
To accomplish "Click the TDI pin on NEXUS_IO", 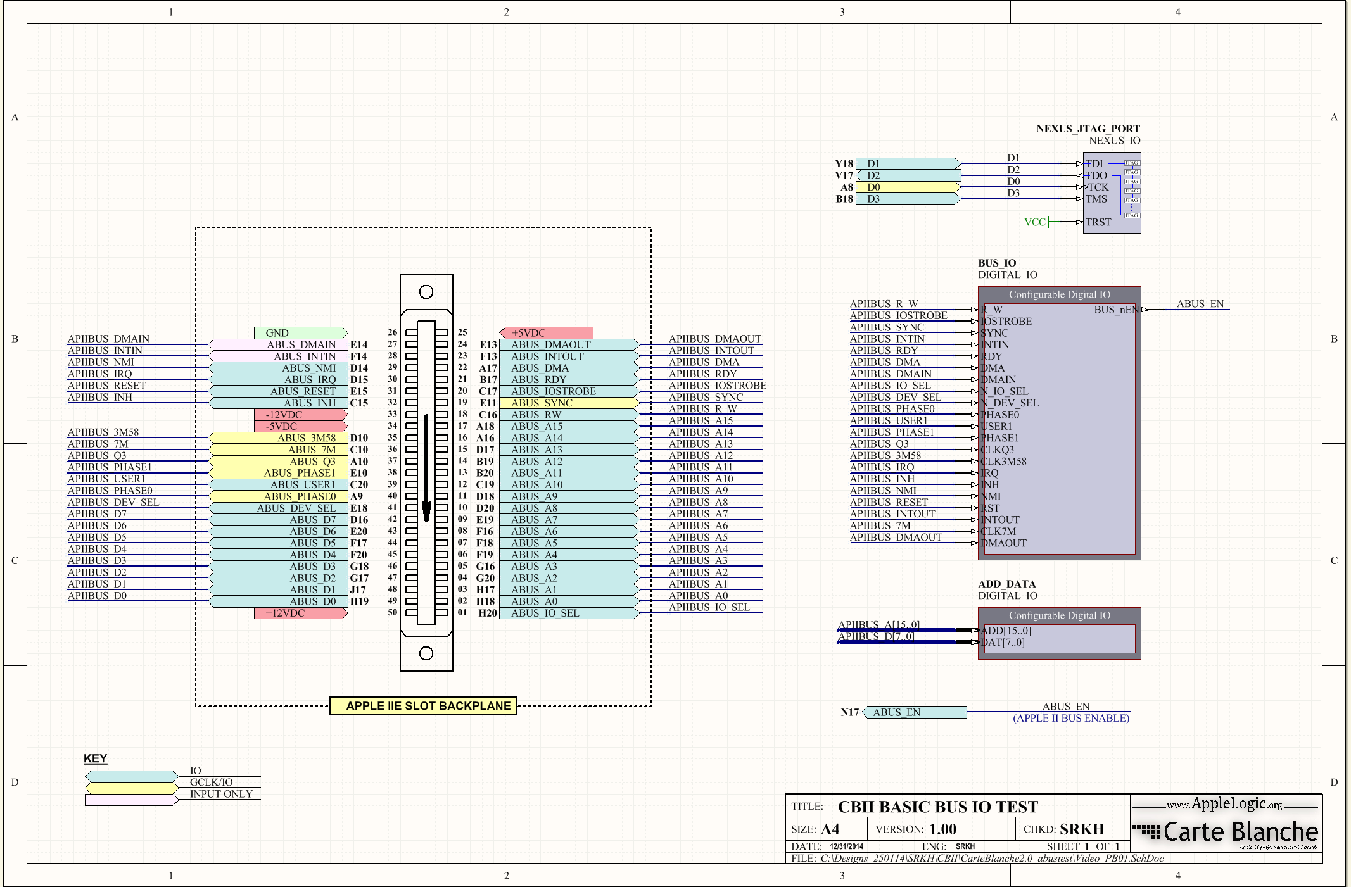I will [x=1094, y=164].
